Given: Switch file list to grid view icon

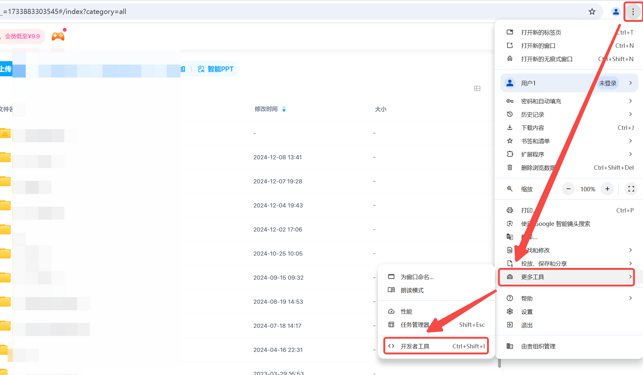Looking at the screenshot, I should 477,88.
